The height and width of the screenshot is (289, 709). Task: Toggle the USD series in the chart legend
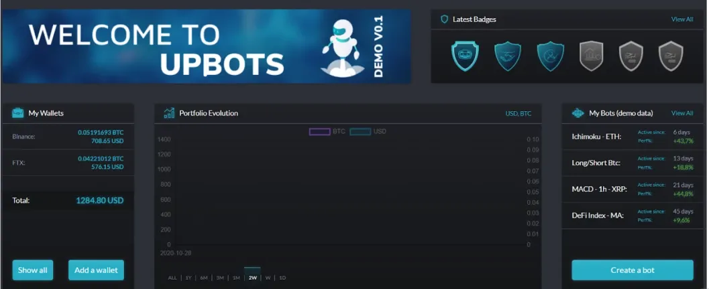368,132
